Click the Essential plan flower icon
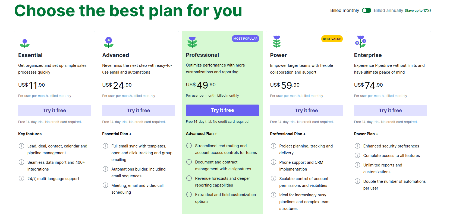The width and height of the screenshot is (456, 214). [x=25, y=43]
